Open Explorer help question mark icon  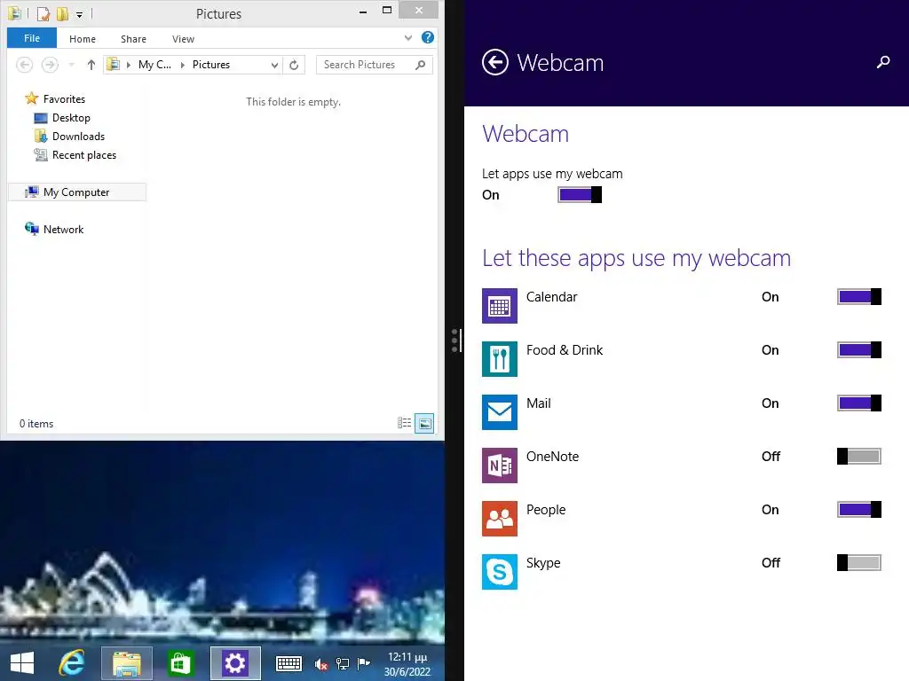coord(428,37)
